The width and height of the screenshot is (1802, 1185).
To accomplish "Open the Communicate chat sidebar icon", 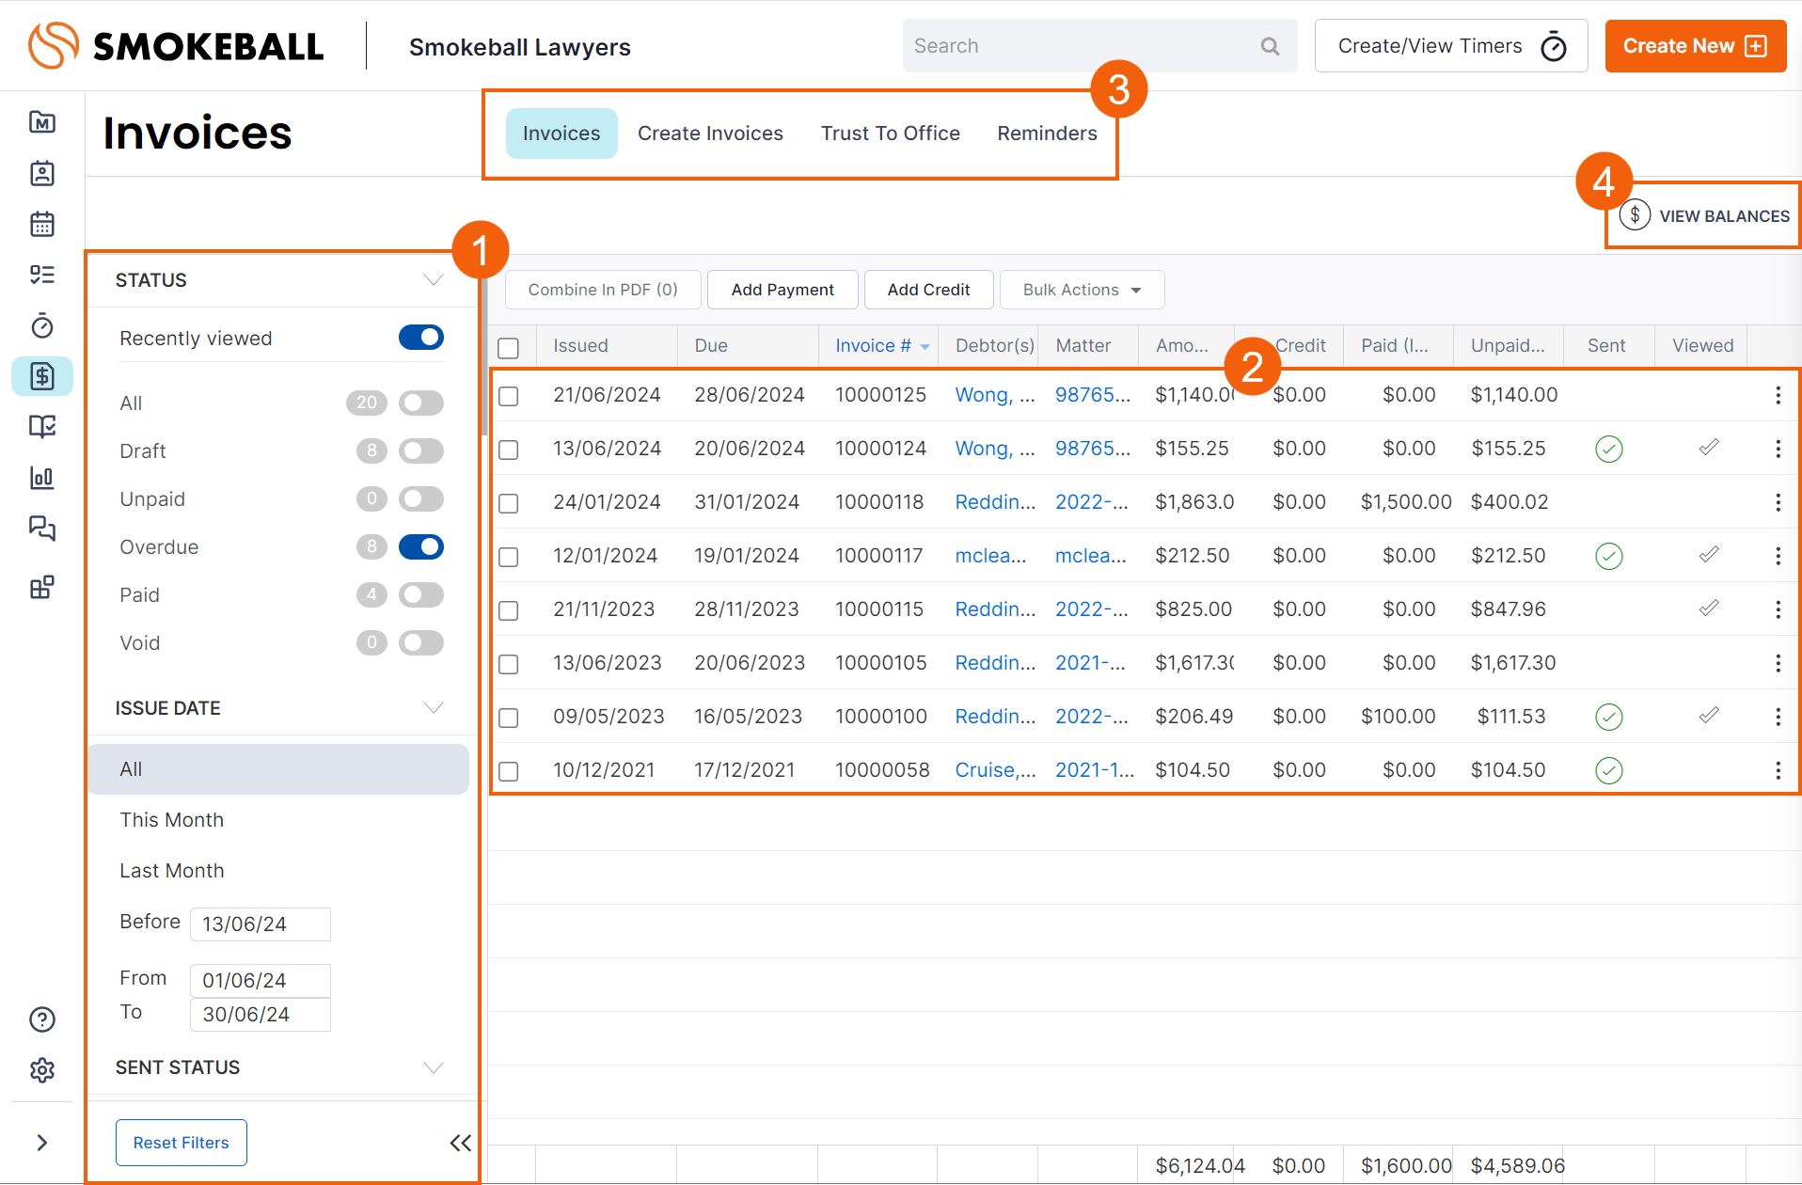I will click(42, 529).
